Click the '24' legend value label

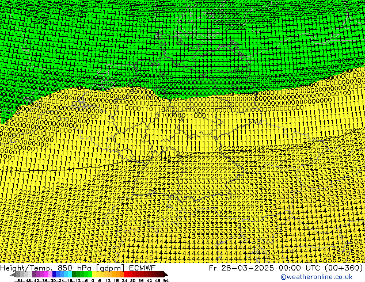[x=124, y=280]
